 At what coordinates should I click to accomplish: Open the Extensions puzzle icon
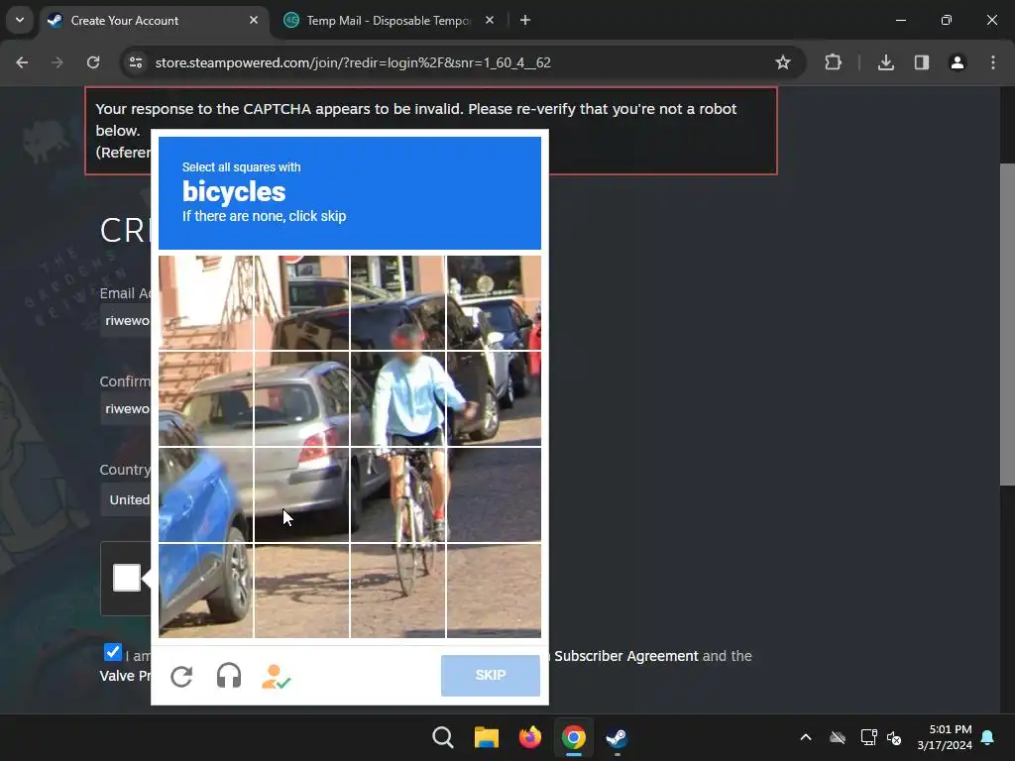point(833,62)
